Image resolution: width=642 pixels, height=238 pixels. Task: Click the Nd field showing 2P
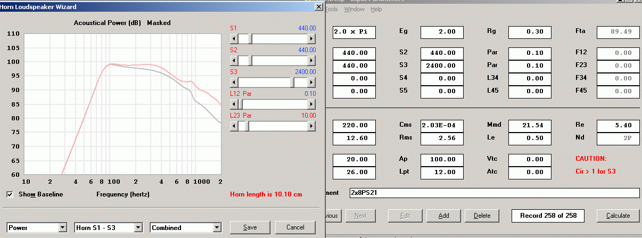click(618, 138)
